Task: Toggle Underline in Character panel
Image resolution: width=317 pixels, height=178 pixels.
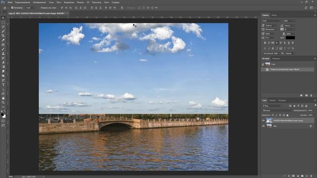Action: click(289, 43)
